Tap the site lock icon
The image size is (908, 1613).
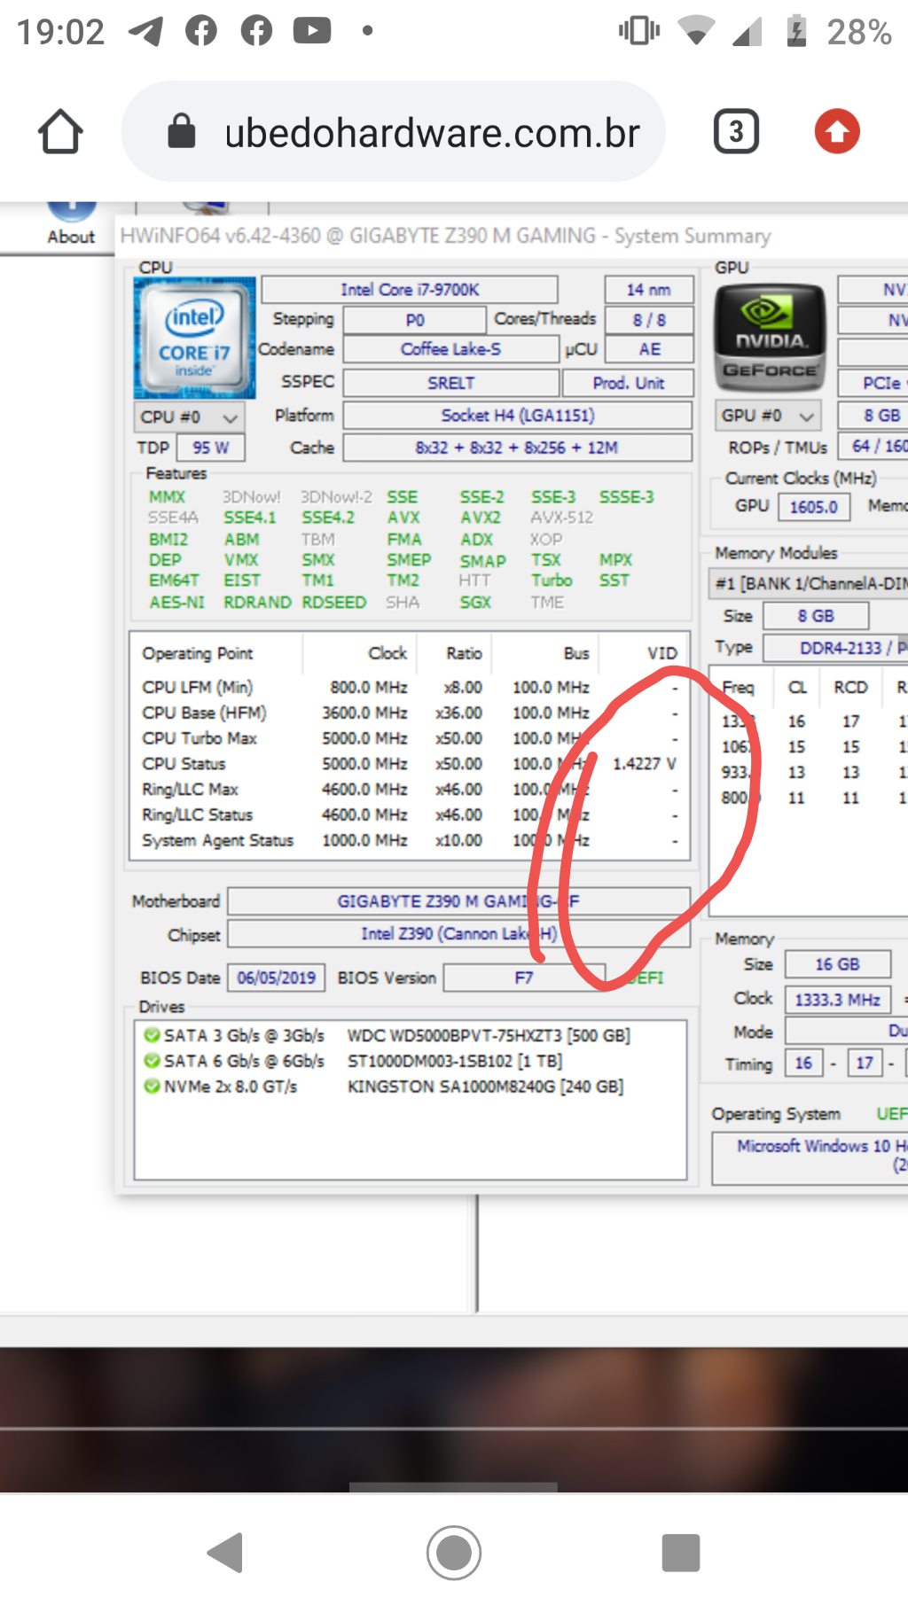[x=182, y=132]
